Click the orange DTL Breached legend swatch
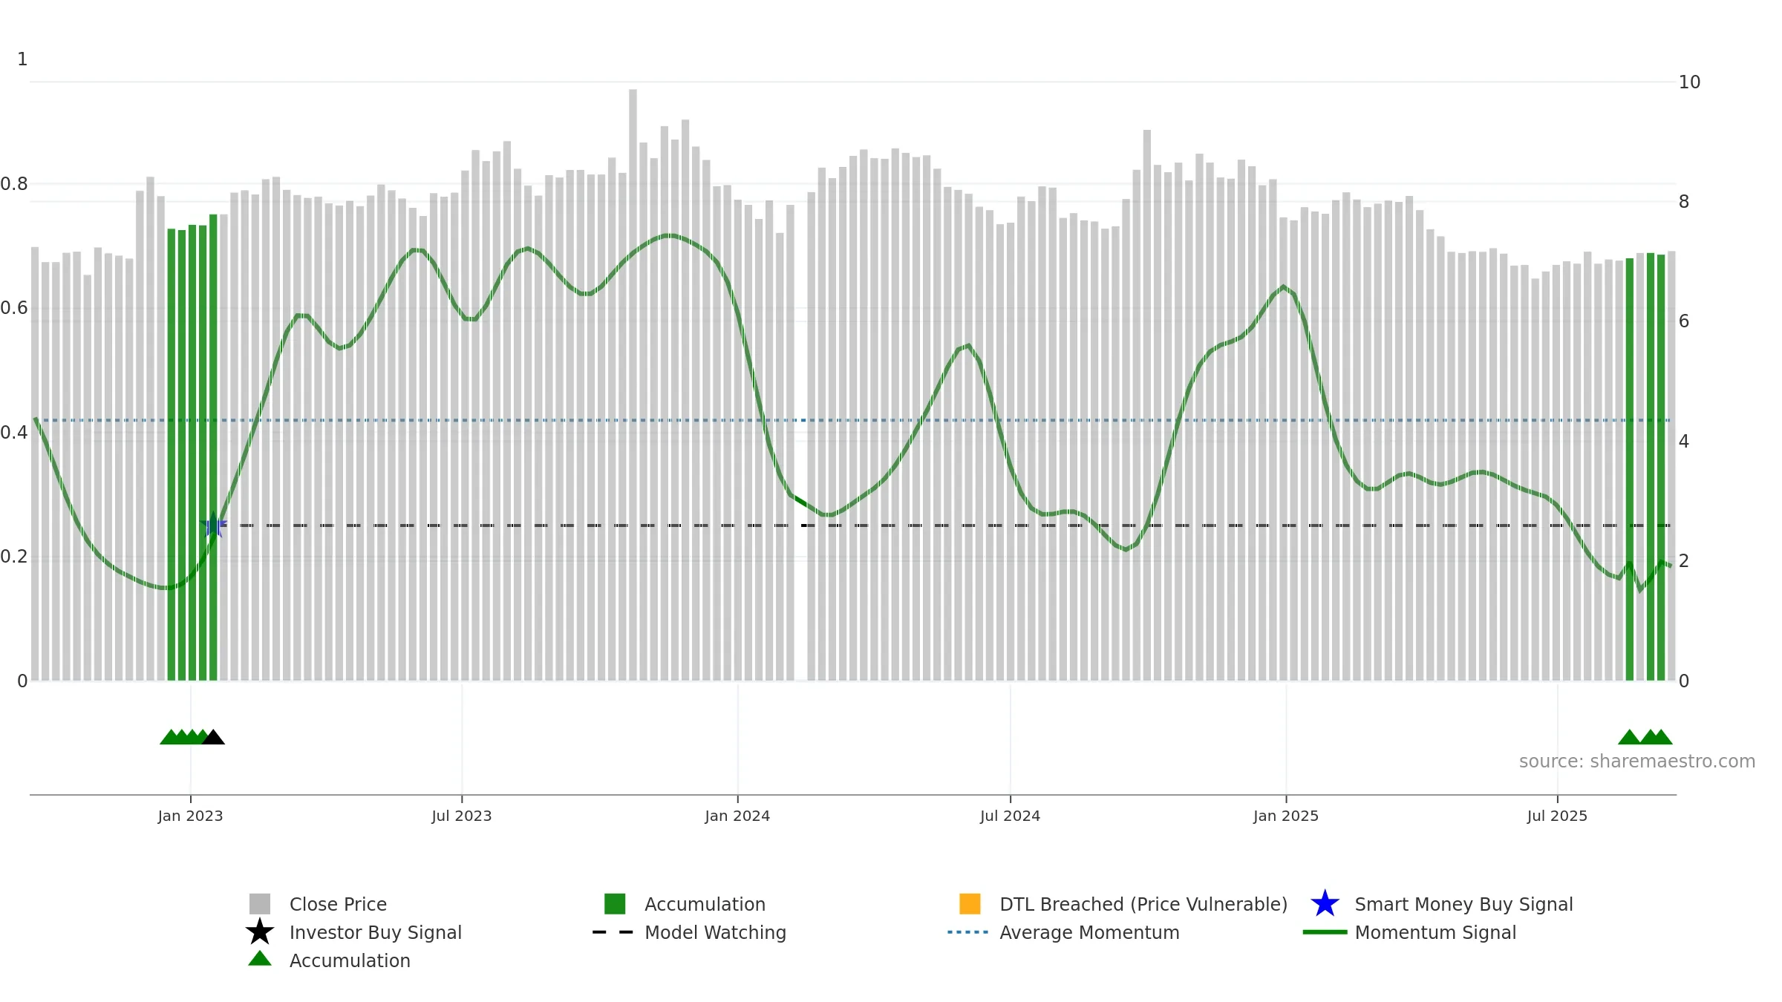Image resolution: width=1782 pixels, height=1002 pixels. coord(970,904)
